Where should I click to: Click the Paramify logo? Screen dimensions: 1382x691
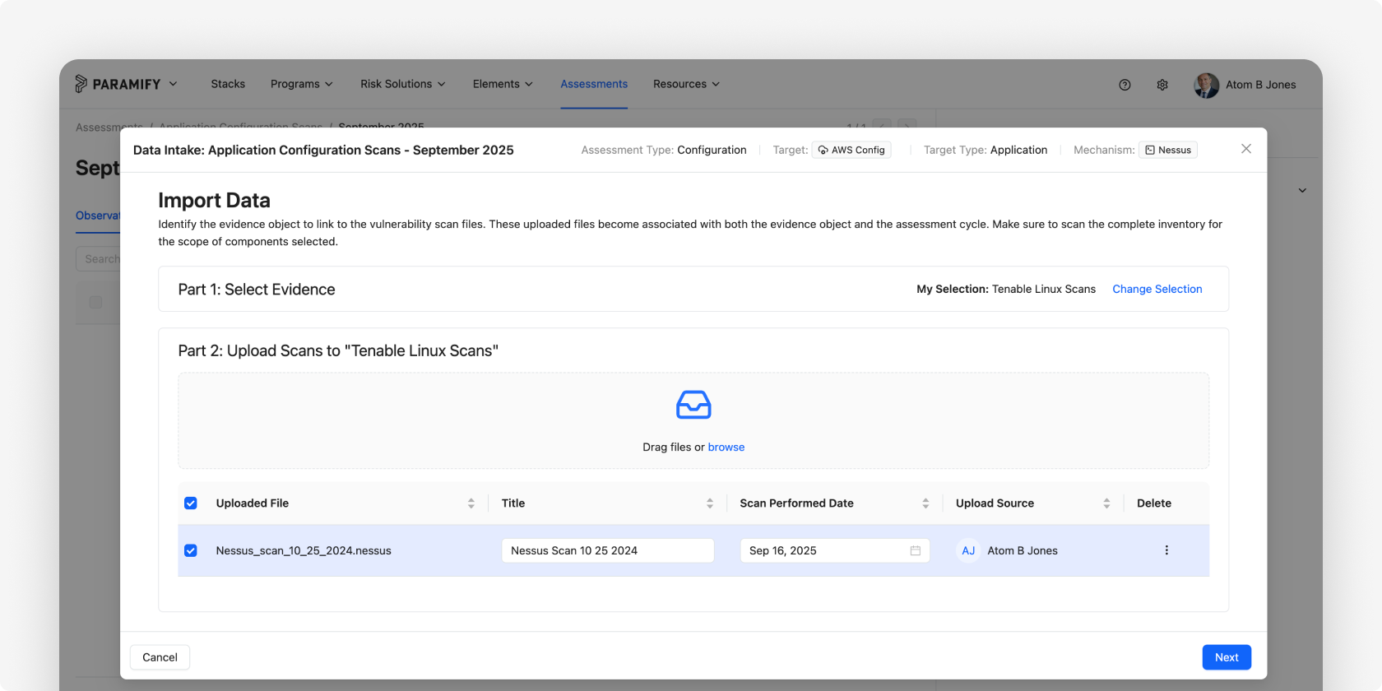[118, 84]
